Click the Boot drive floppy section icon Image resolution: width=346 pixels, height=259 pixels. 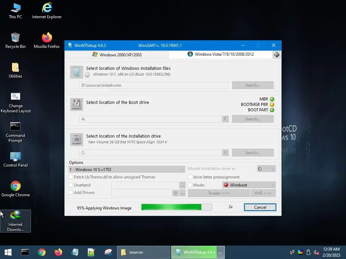77,105
